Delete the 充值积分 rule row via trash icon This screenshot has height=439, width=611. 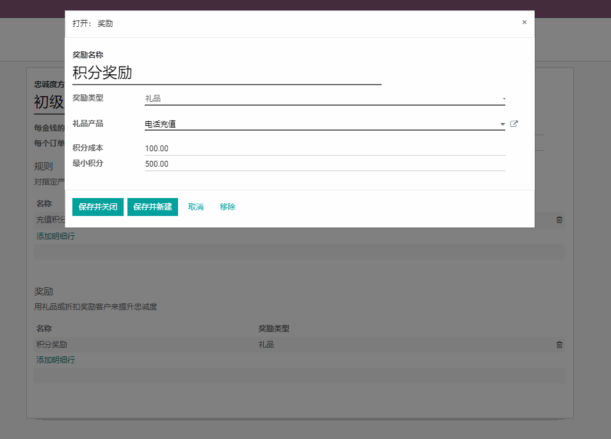(559, 220)
